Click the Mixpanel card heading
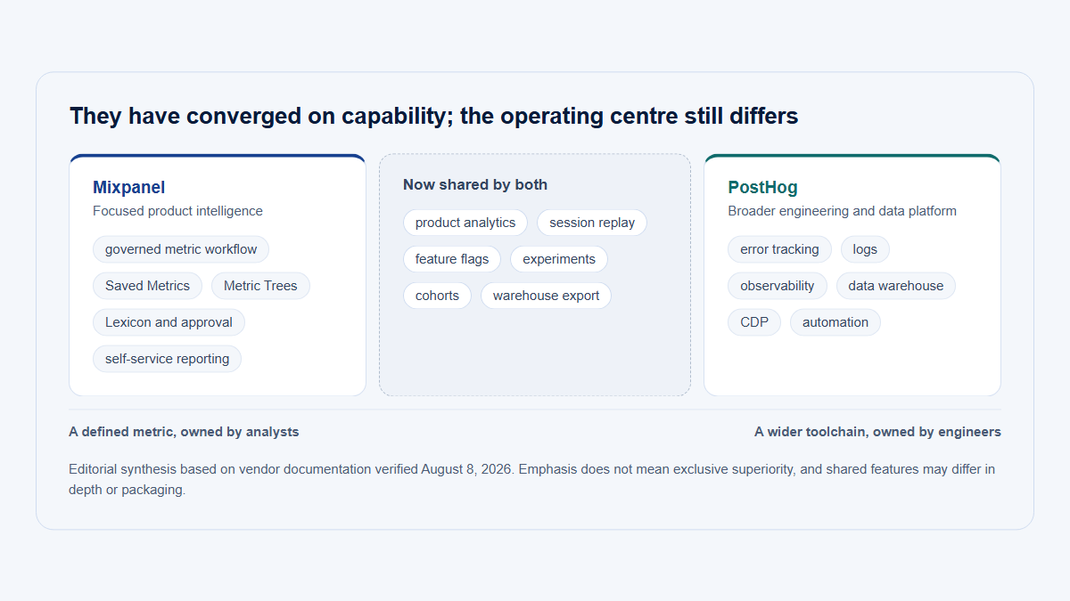The width and height of the screenshot is (1070, 601). click(129, 188)
